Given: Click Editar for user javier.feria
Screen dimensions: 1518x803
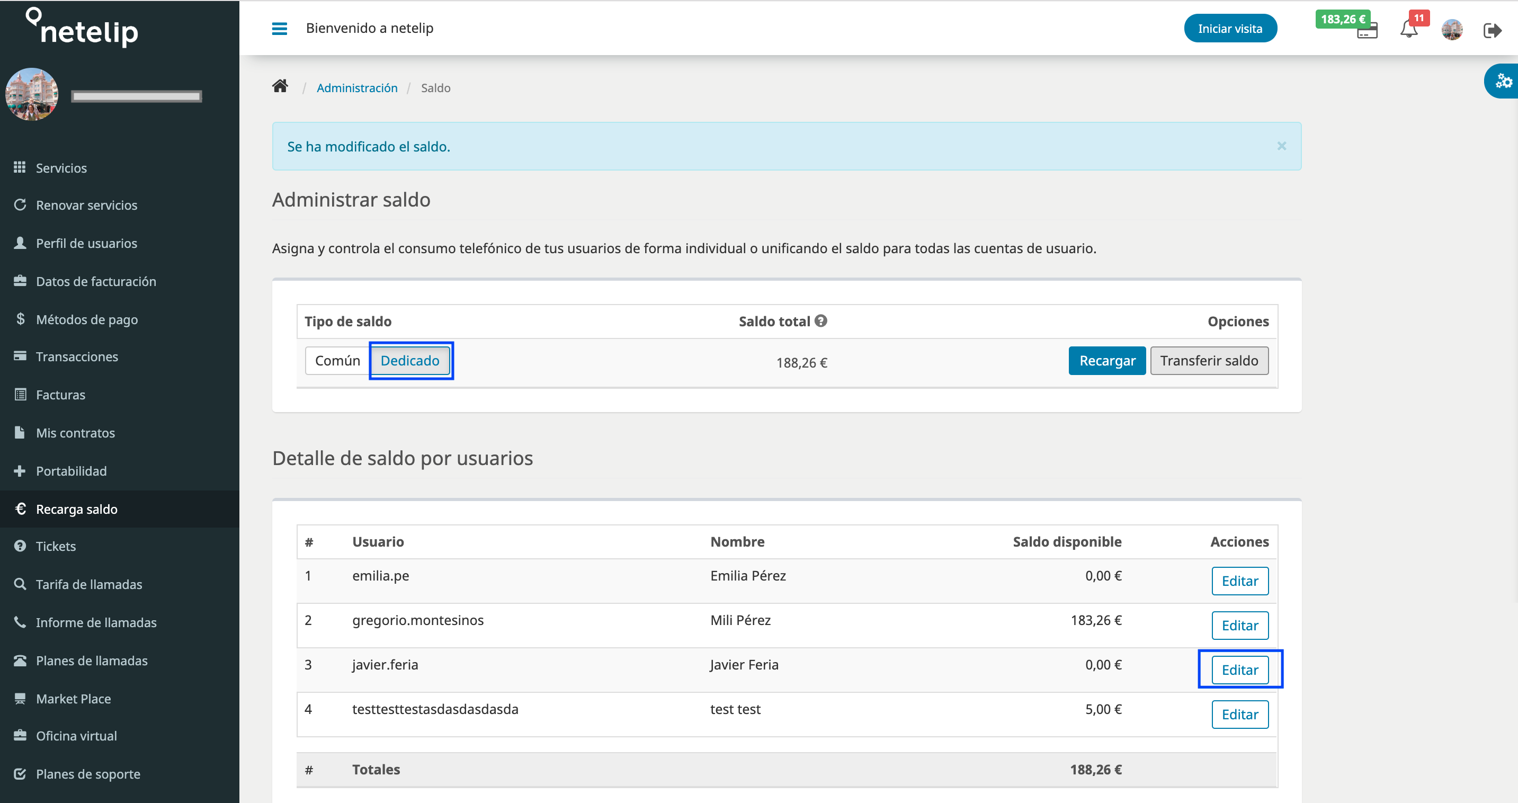Looking at the screenshot, I should pyautogui.click(x=1240, y=670).
